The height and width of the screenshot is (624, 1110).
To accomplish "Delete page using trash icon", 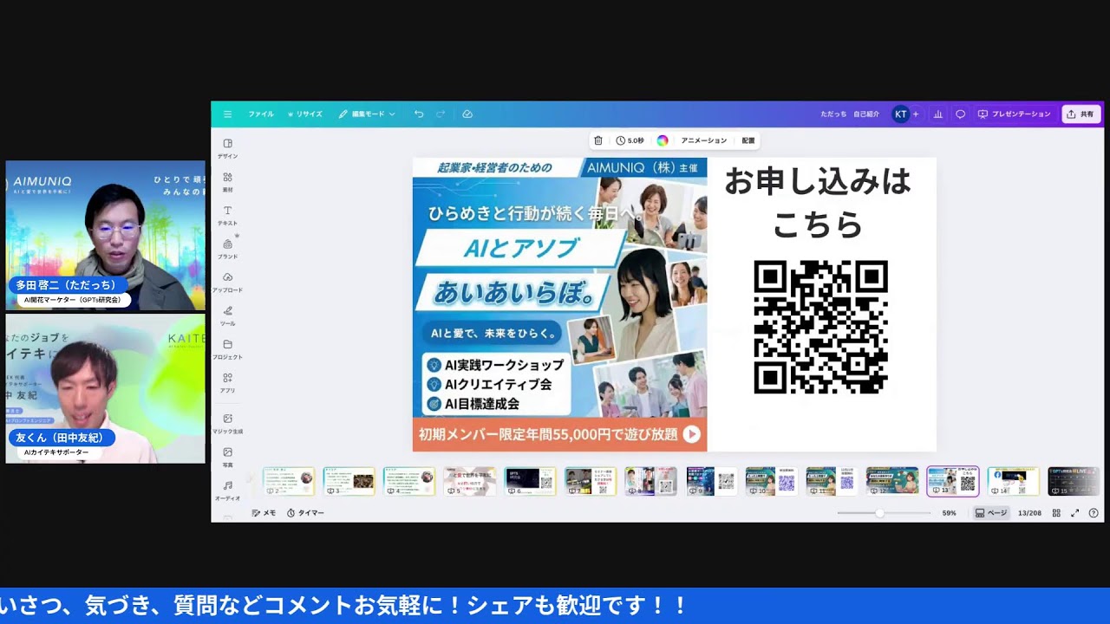I will tap(597, 140).
